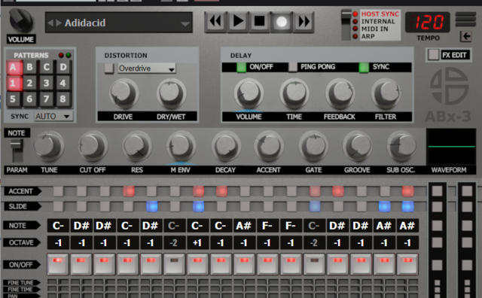The width and height of the screenshot is (482, 298).
Task: Select pattern bank D
Action: (63, 67)
